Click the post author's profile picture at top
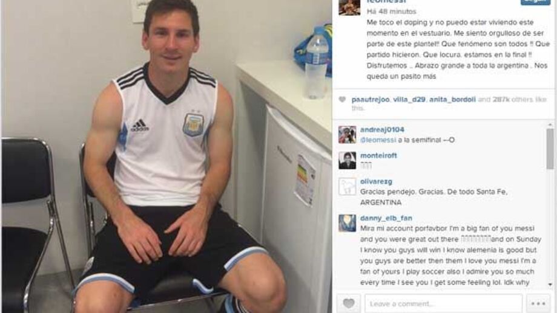 pos(349,7)
